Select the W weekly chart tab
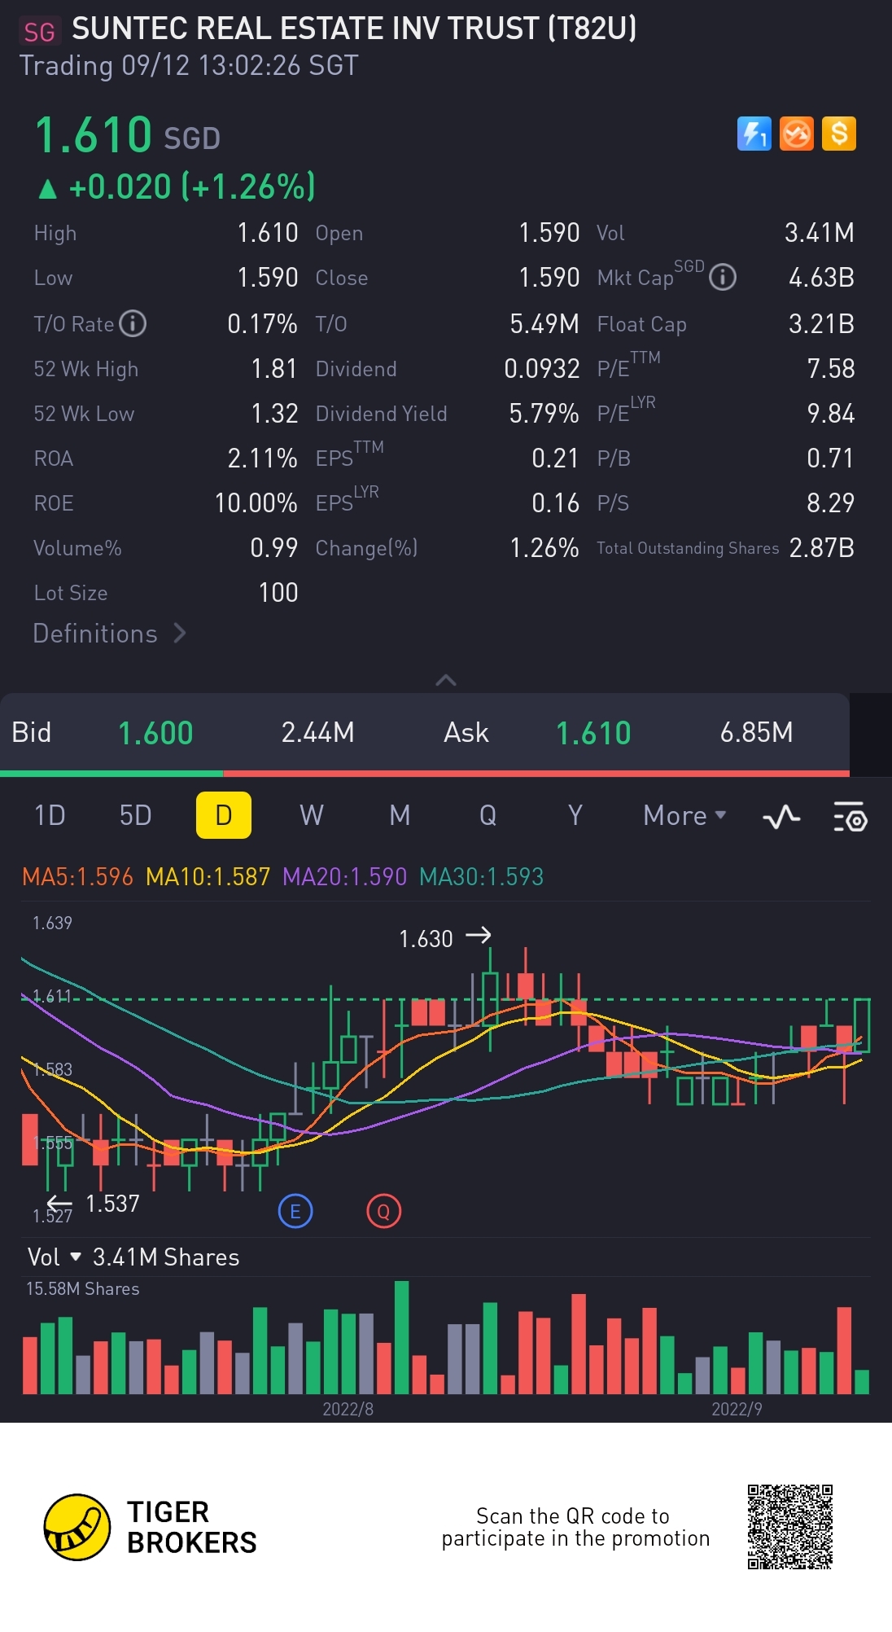The image size is (892, 1632). pos(312,815)
